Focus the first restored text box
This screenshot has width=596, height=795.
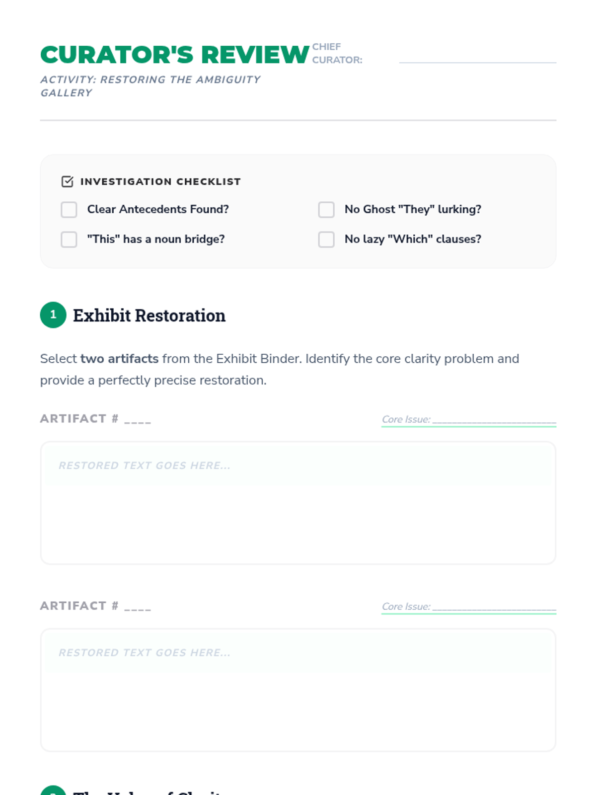tap(298, 503)
